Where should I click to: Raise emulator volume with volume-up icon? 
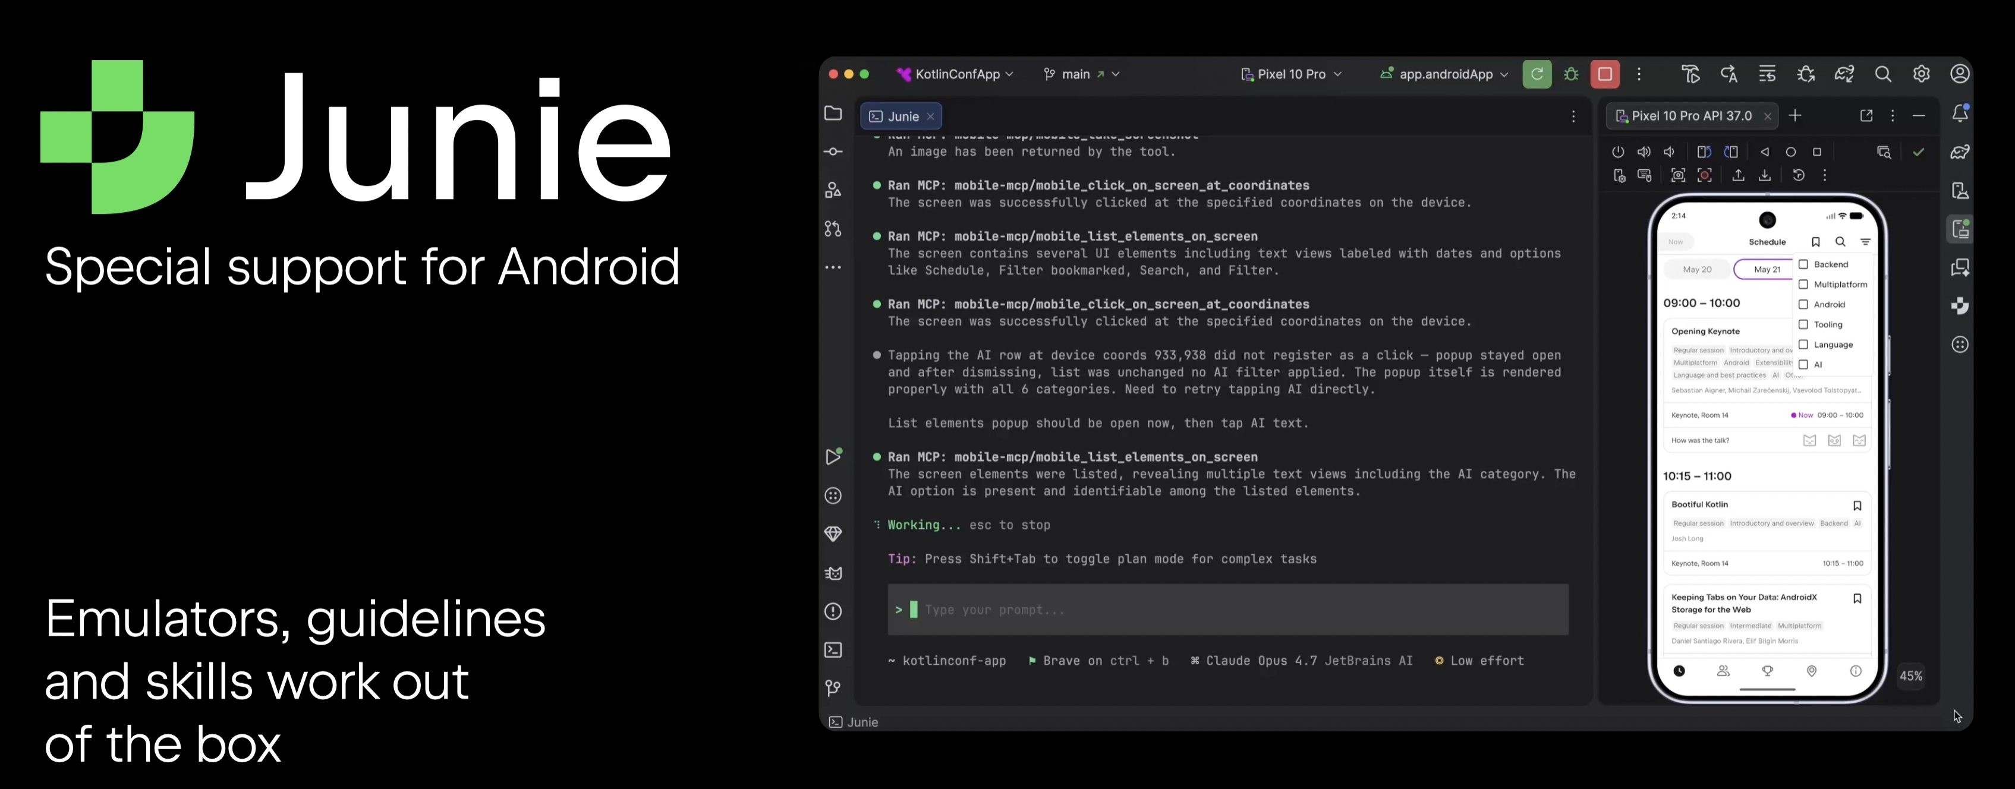[x=1644, y=152]
